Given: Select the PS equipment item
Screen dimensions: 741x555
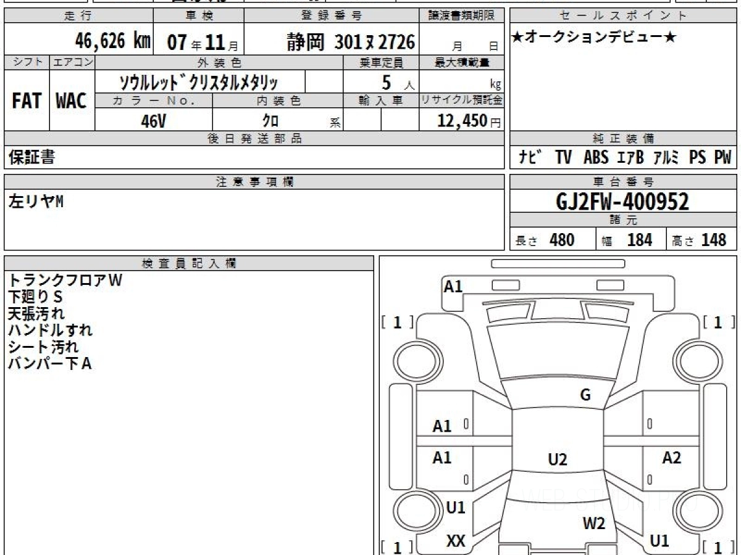Looking at the screenshot, I should coord(698,158).
